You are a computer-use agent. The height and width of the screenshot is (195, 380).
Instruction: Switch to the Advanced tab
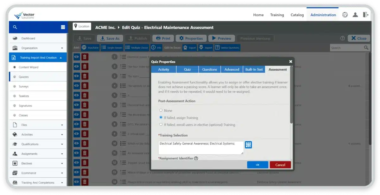(x=231, y=70)
